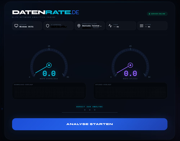Check the Server Online status badge
180x141 pixels.
157,14
